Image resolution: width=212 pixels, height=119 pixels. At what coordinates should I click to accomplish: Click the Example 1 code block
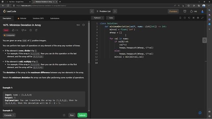coord(44,99)
